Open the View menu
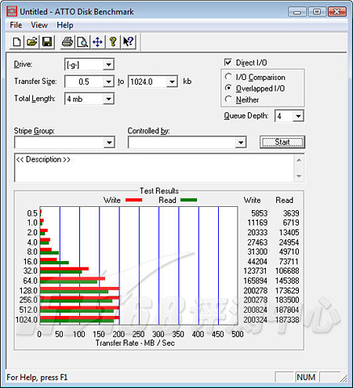Screen dimensions: 353x388 click(39, 25)
